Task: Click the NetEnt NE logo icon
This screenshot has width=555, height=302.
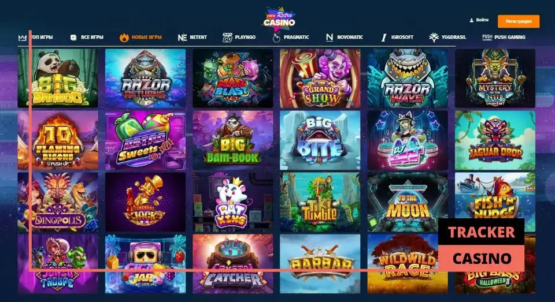Action: click(x=182, y=38)
